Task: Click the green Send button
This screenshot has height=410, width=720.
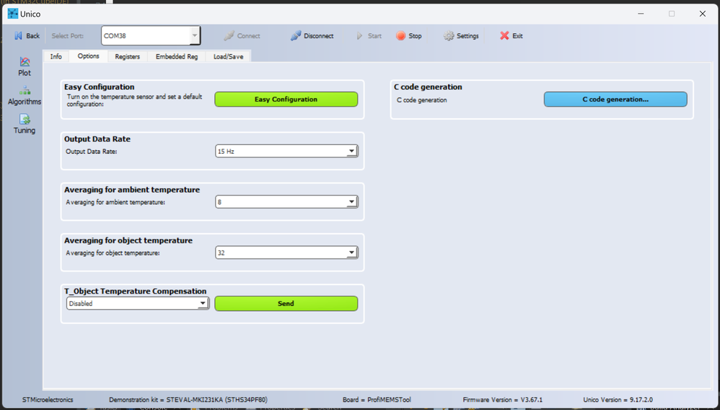Action: [286, 303]
